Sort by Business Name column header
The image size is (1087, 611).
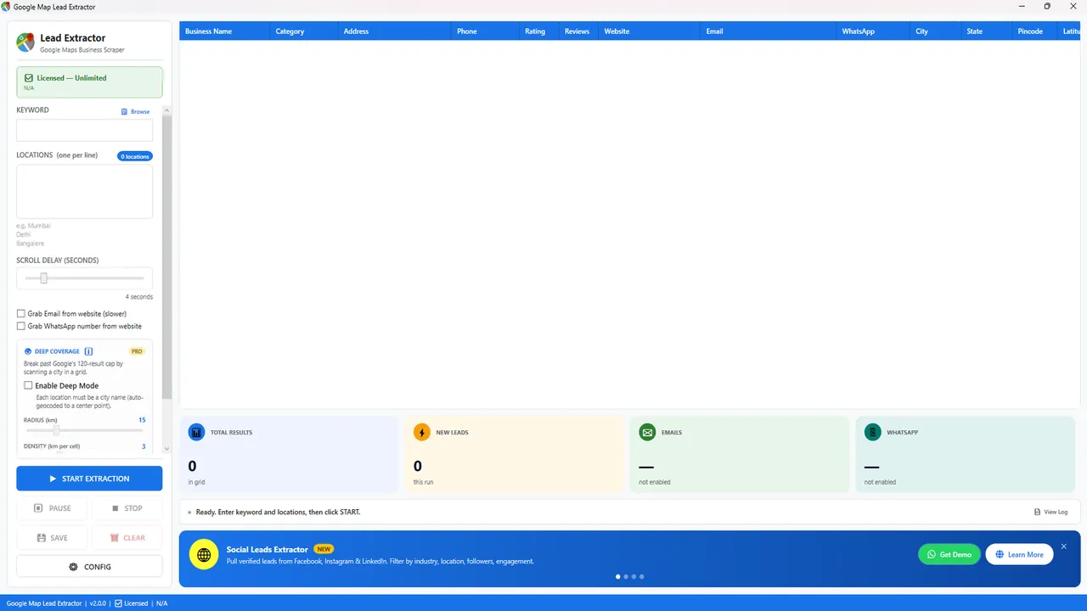[225, 31]
